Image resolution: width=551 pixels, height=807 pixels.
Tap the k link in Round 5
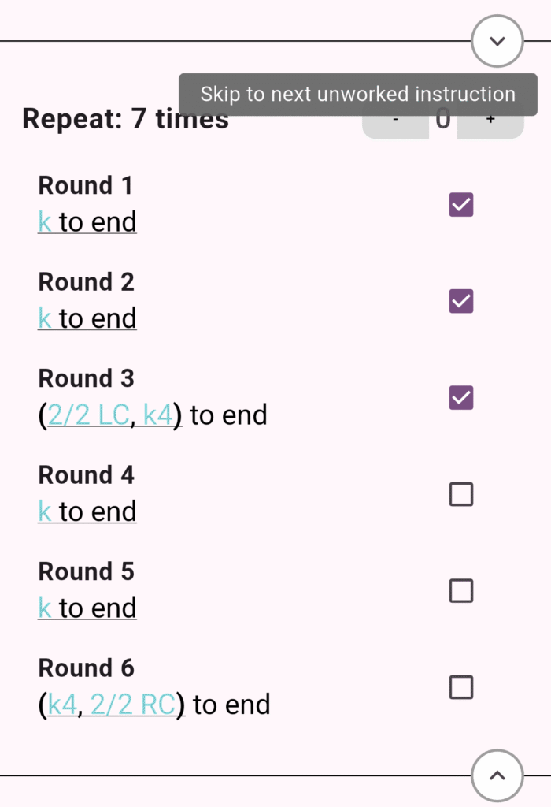coord(45,608)
